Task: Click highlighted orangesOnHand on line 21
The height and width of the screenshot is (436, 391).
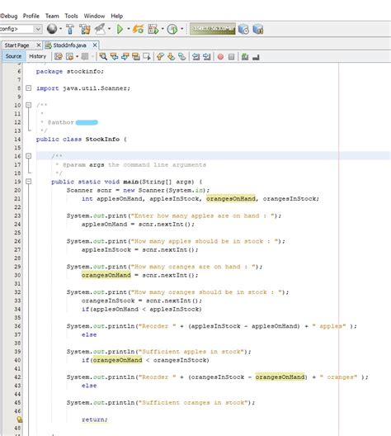Action: click(x=230, y=198)
